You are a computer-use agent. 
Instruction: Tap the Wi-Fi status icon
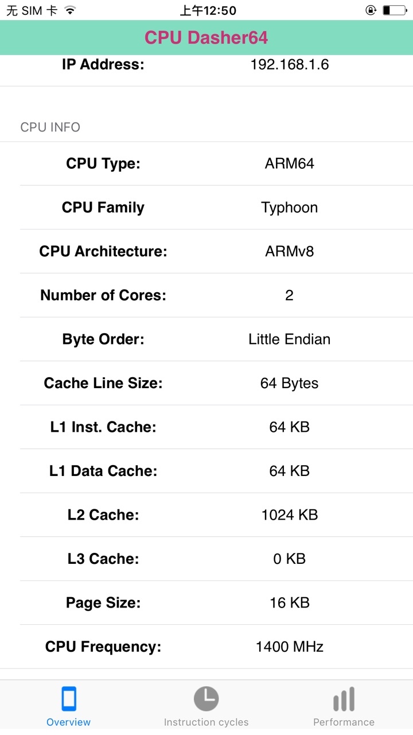pos(70,10)
